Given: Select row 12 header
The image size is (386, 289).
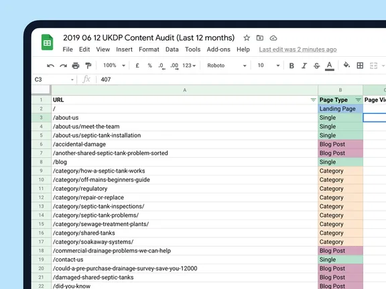Looking at the screenshot, I should pos(42,197).
